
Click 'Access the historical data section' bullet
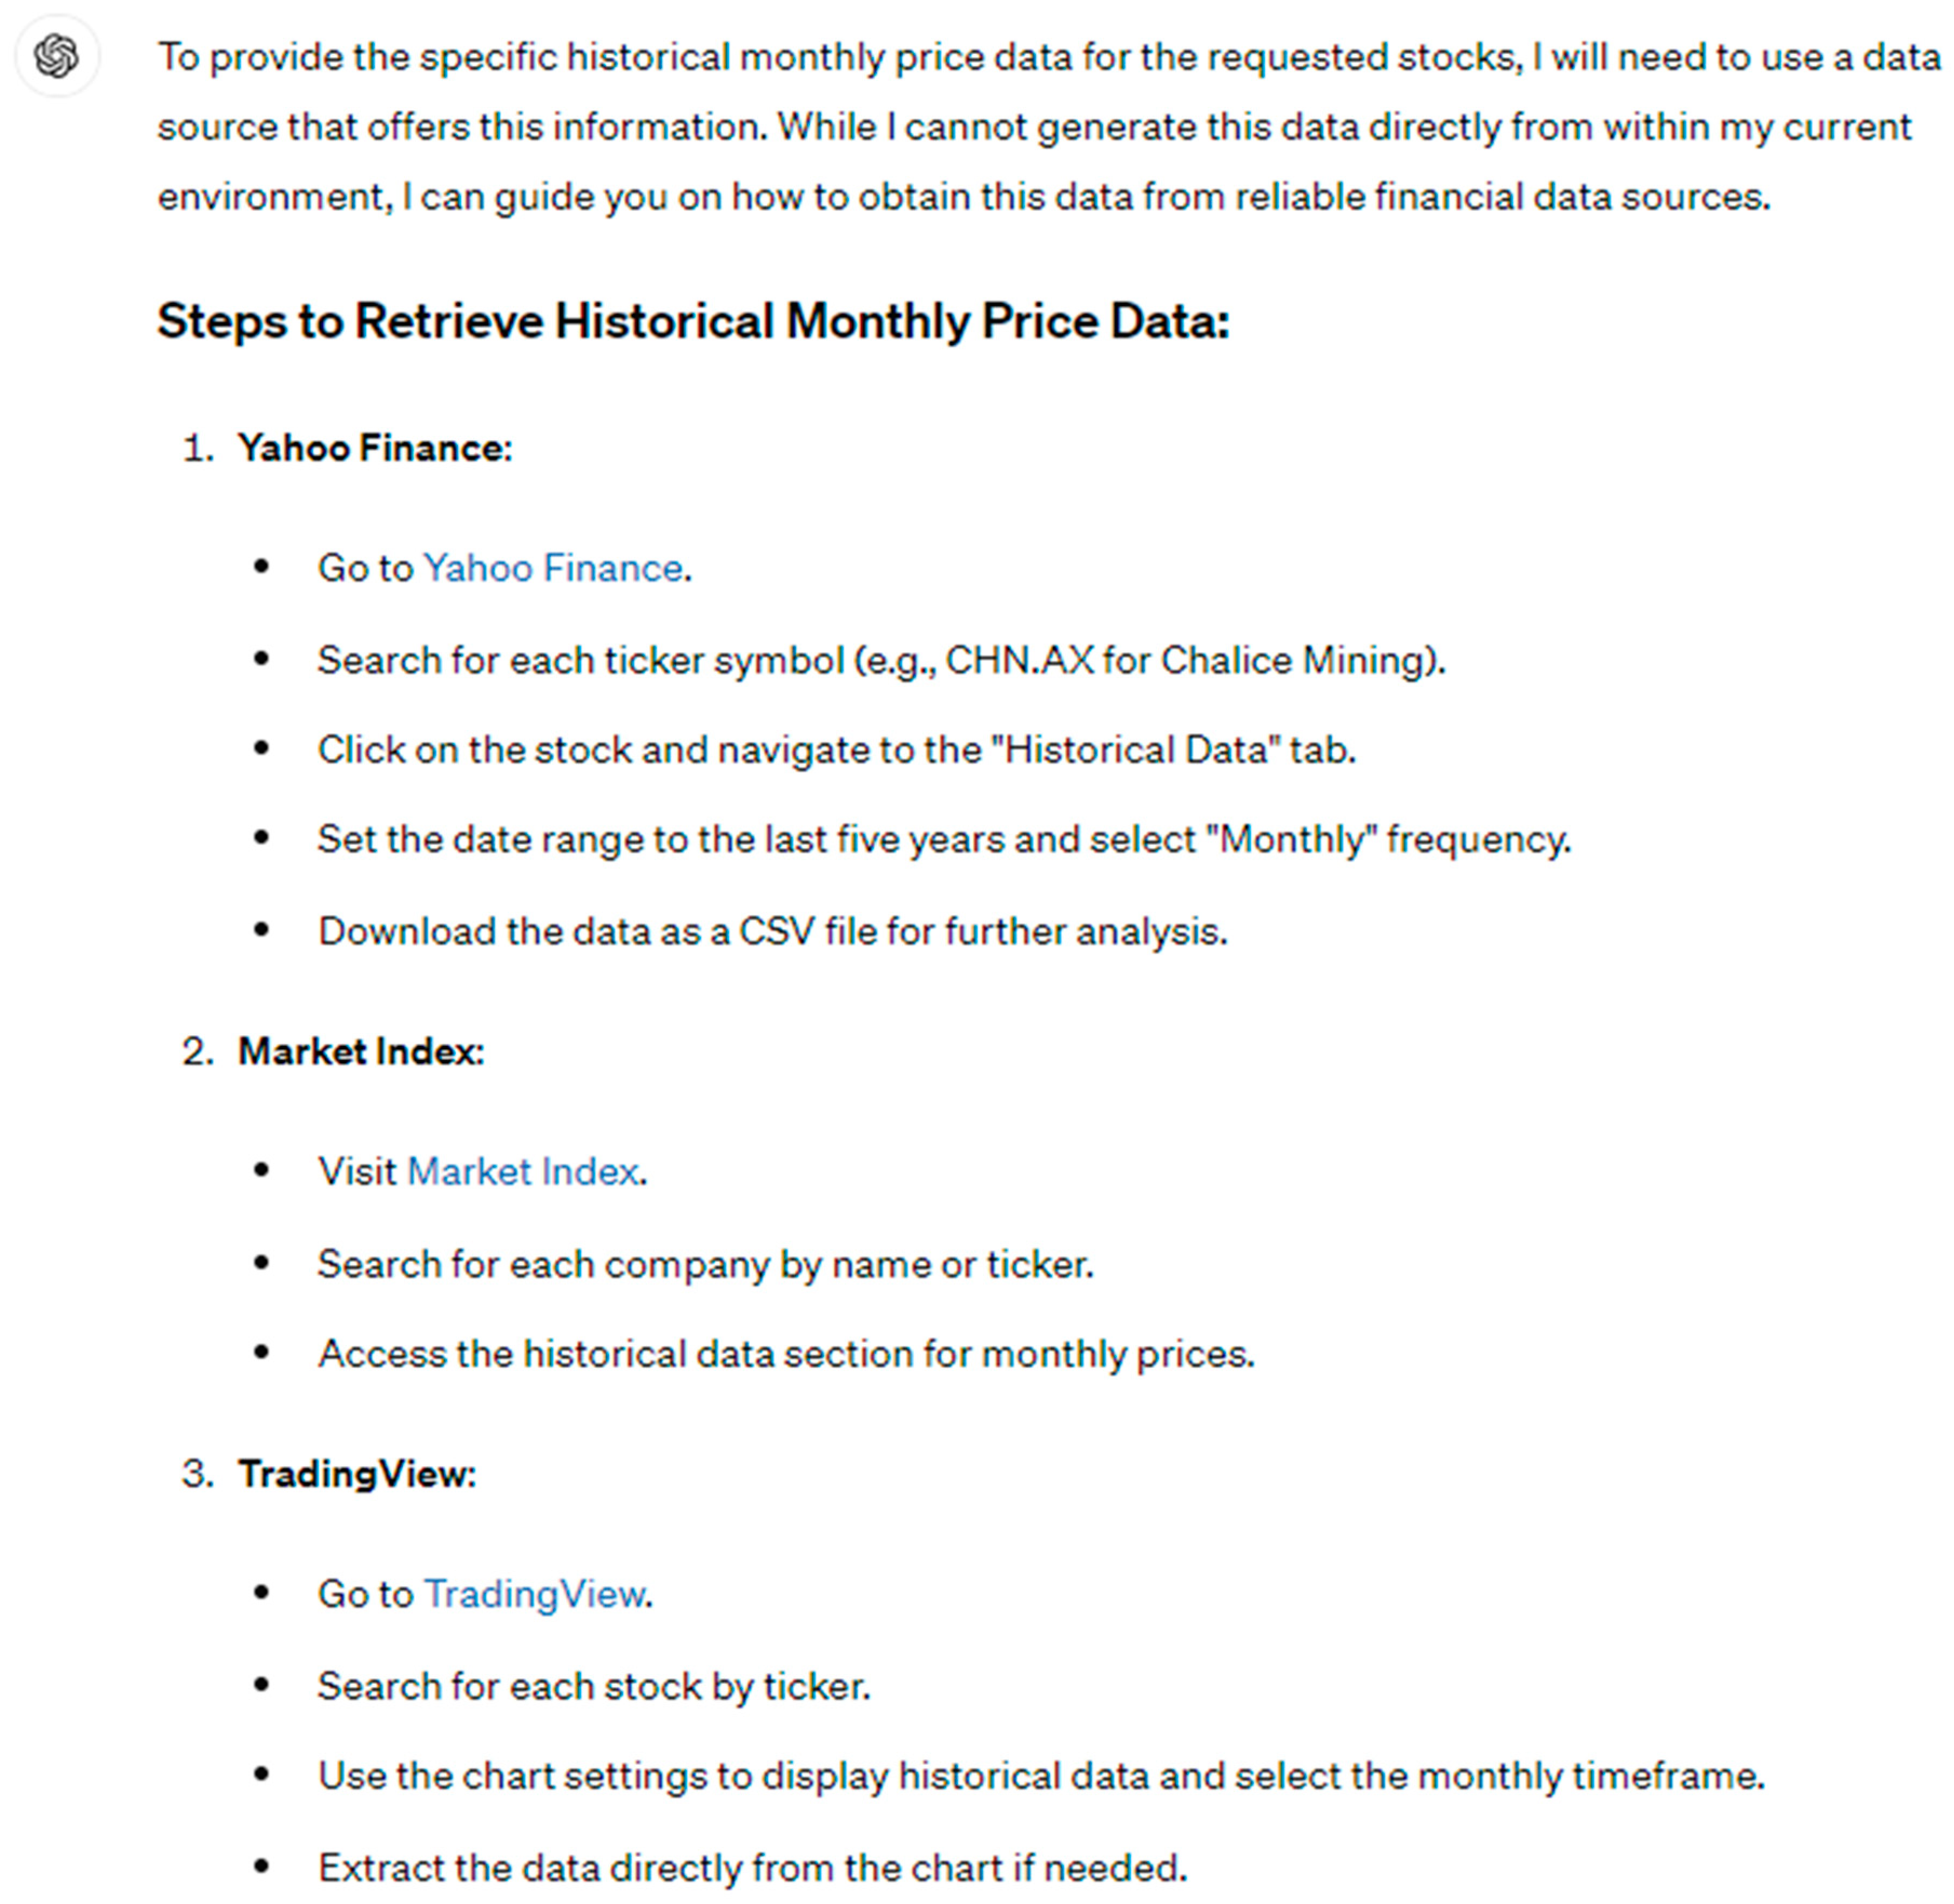coord(785,1354)
